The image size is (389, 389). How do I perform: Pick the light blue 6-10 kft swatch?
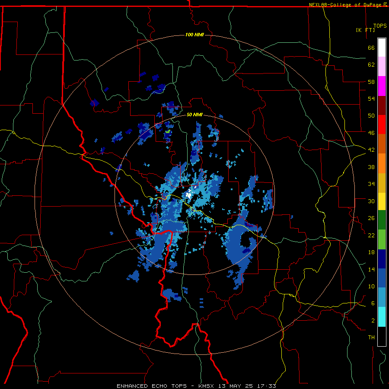382,297
